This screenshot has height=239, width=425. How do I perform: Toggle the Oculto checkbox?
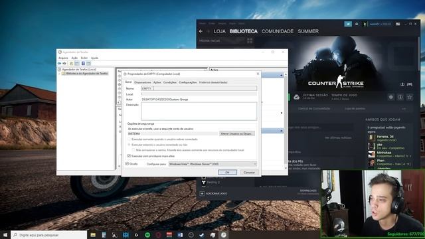(x=127, y=164)
